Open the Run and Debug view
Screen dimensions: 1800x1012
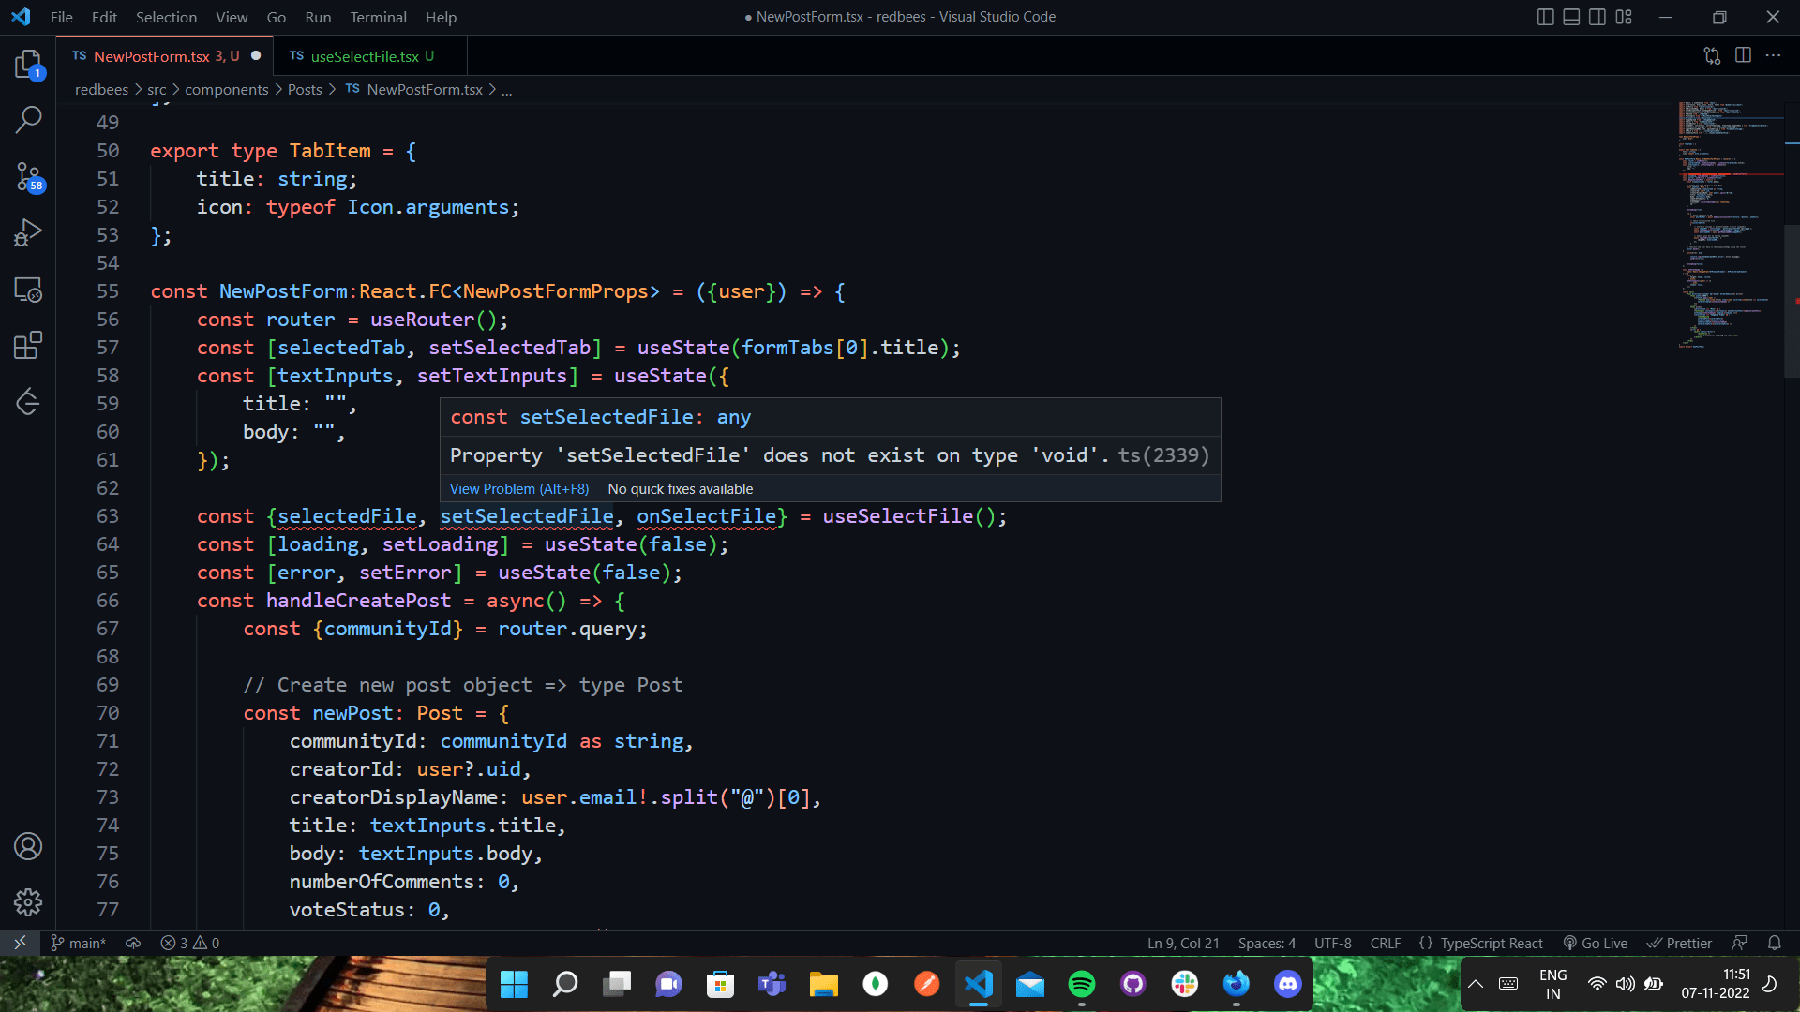point(28,232)
